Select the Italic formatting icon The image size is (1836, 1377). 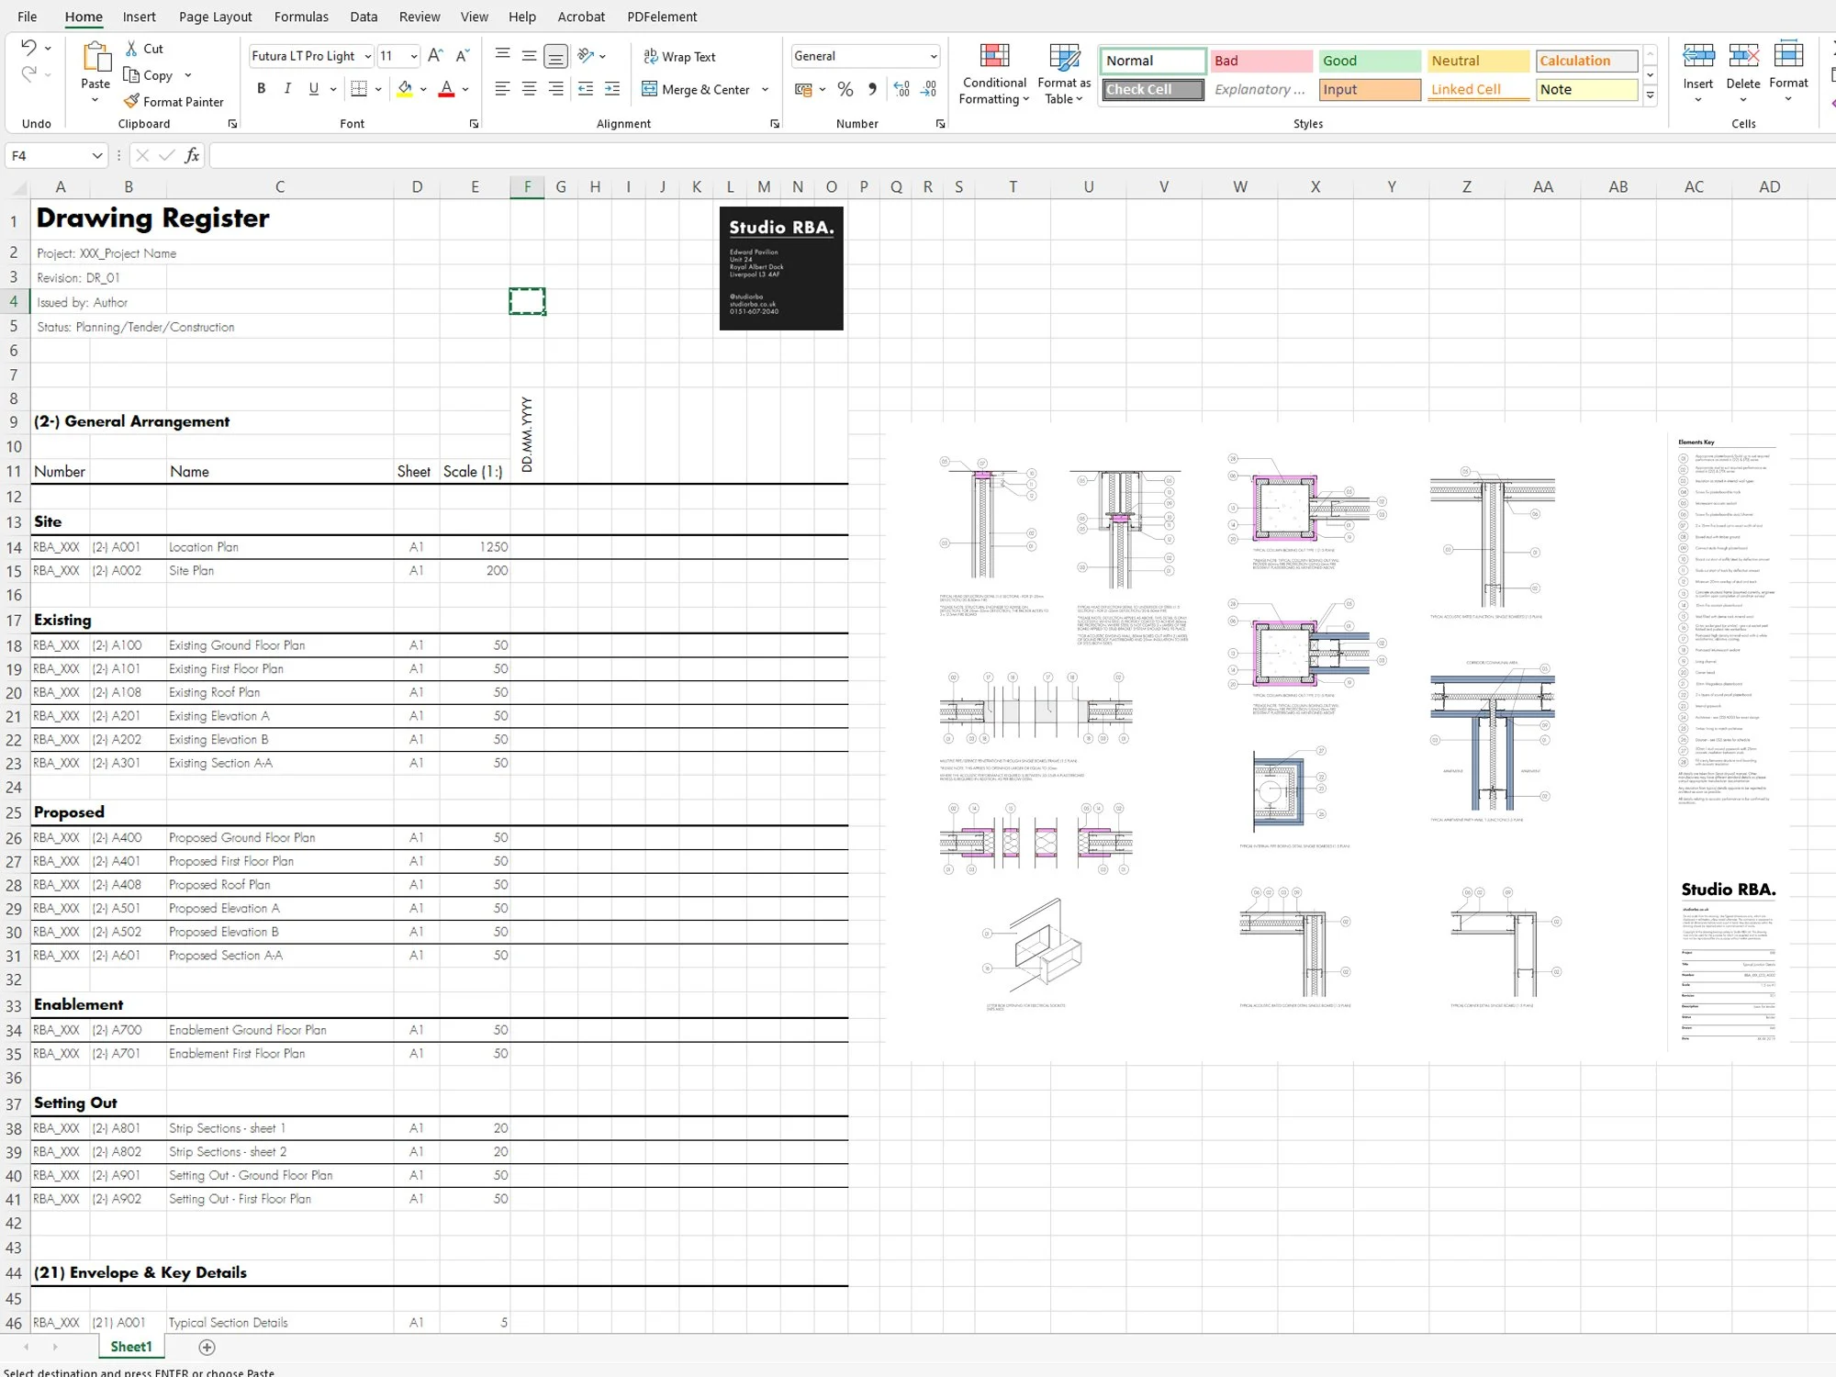[287, 88]
